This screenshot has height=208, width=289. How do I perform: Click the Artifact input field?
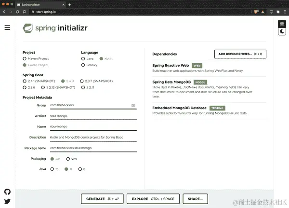tap(93, 116)
